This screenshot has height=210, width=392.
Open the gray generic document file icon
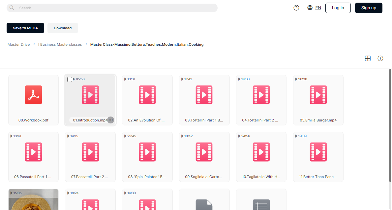(204, 205)
